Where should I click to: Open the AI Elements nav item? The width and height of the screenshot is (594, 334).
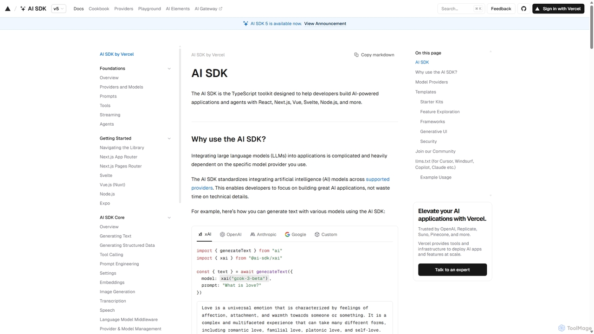(x=178, y=9)
